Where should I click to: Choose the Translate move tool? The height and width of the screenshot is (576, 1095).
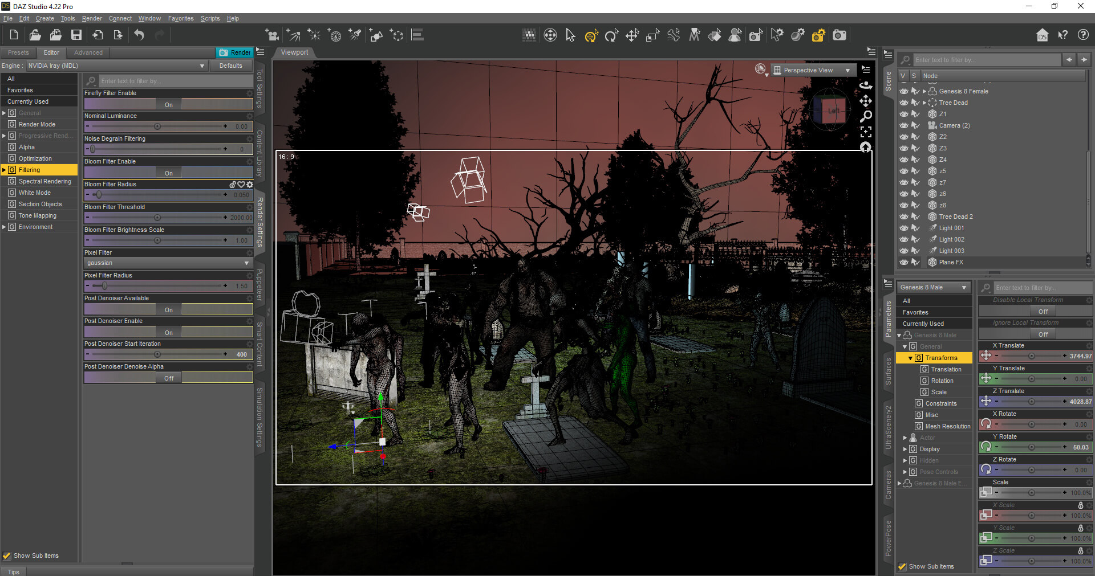click(x=632, y=35)
